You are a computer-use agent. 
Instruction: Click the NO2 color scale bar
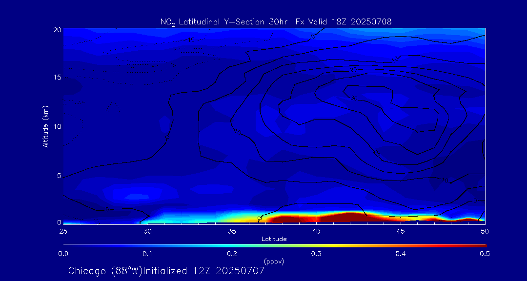pos(275,246)
